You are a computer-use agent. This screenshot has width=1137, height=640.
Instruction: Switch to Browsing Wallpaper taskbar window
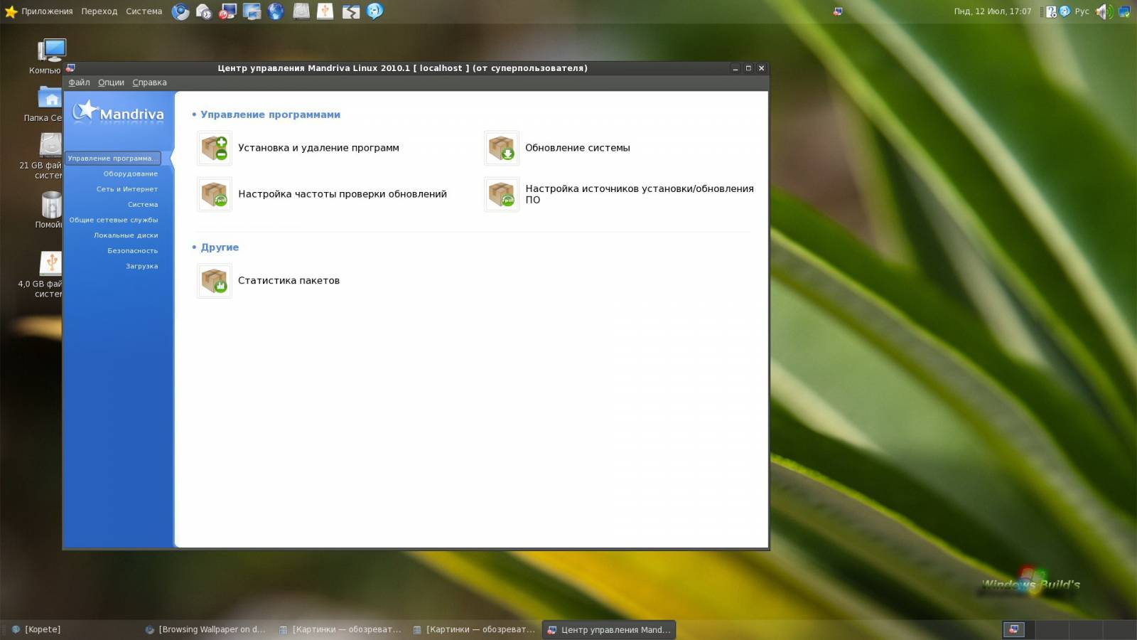point(205,629)
